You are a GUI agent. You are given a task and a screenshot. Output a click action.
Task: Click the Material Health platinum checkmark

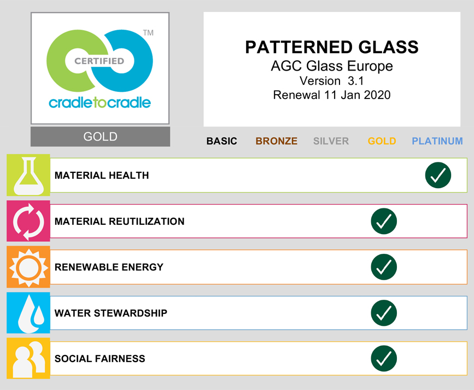pyautogui.click(x=438, y=176)
